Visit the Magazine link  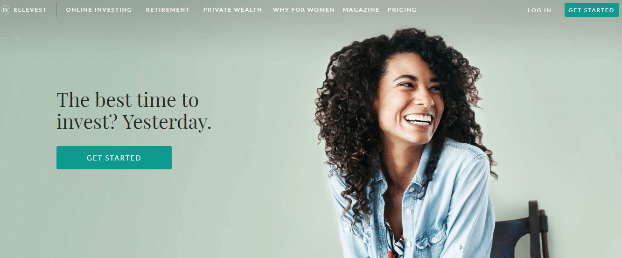pyautogui.click(x=361, y=10)
